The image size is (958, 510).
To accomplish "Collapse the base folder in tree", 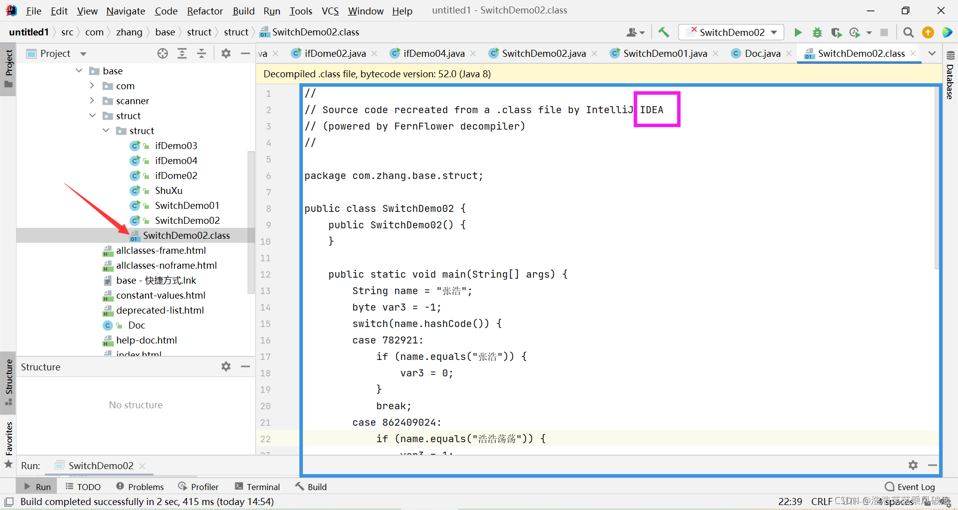I will point(79,71).
